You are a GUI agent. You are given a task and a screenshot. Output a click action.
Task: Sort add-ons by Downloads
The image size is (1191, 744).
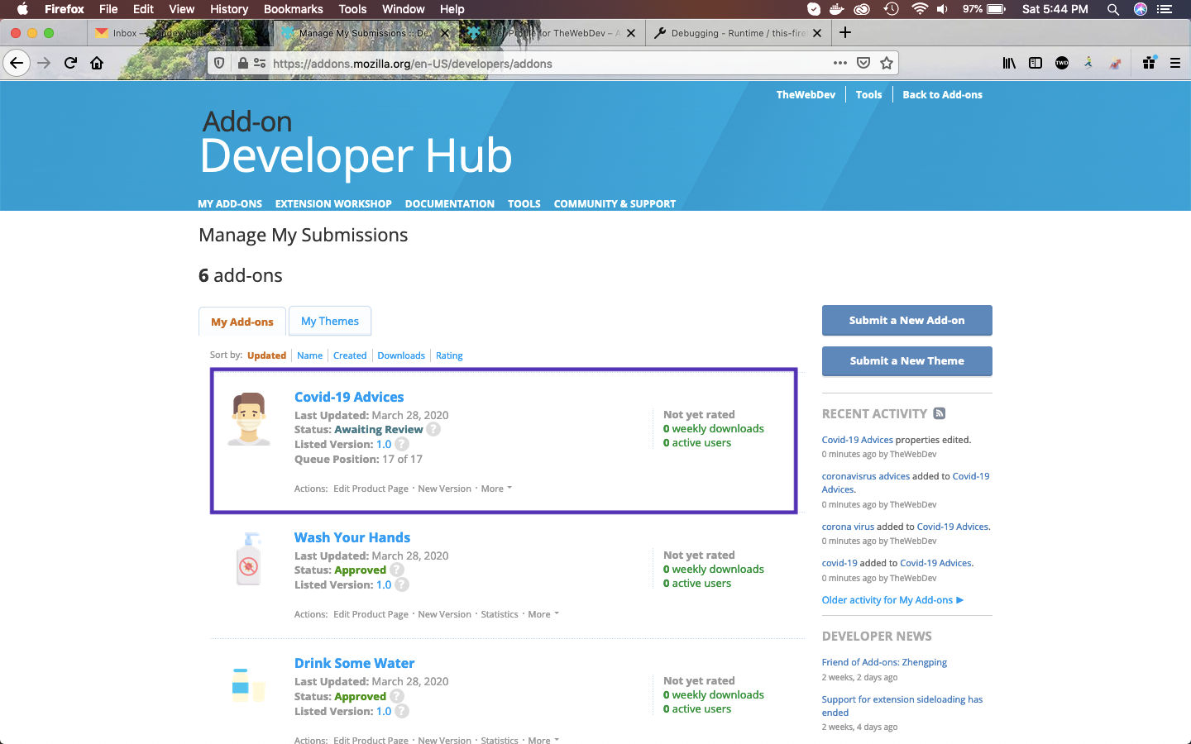(401, 355)
